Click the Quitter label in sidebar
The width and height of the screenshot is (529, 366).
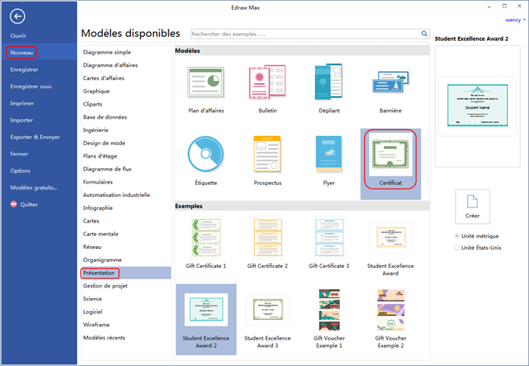[29, 205]
